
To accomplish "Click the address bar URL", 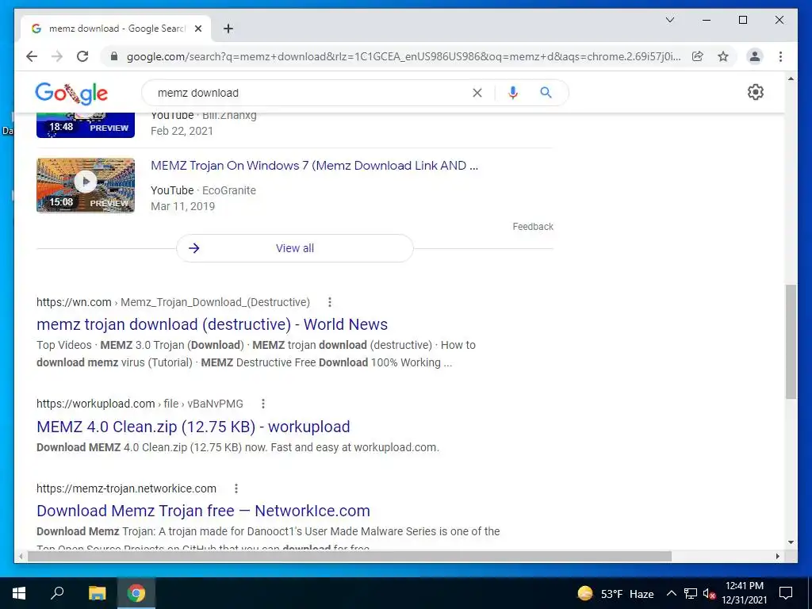I will [x=404, y=56].
